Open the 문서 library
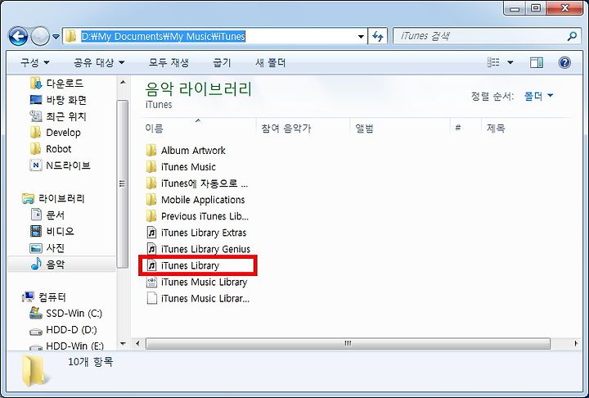The image size is (589, 398). (x=47, y=215)
